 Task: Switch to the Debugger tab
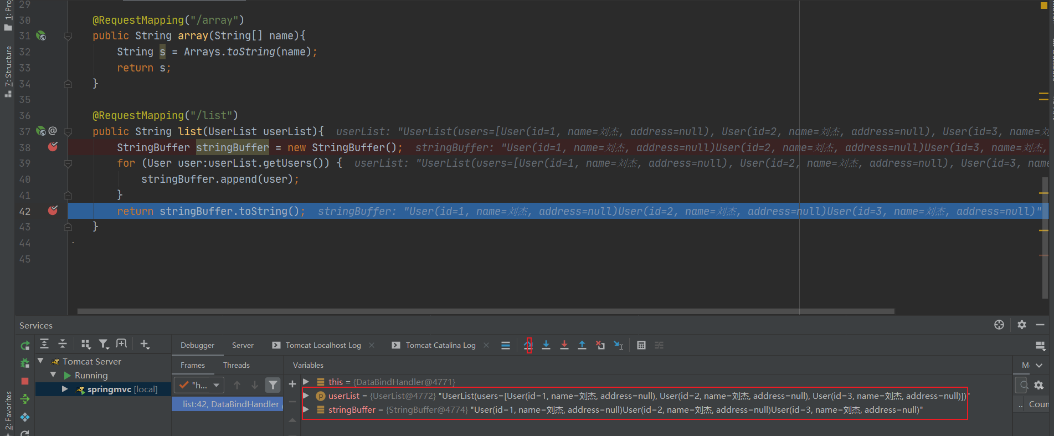[197, 345]
